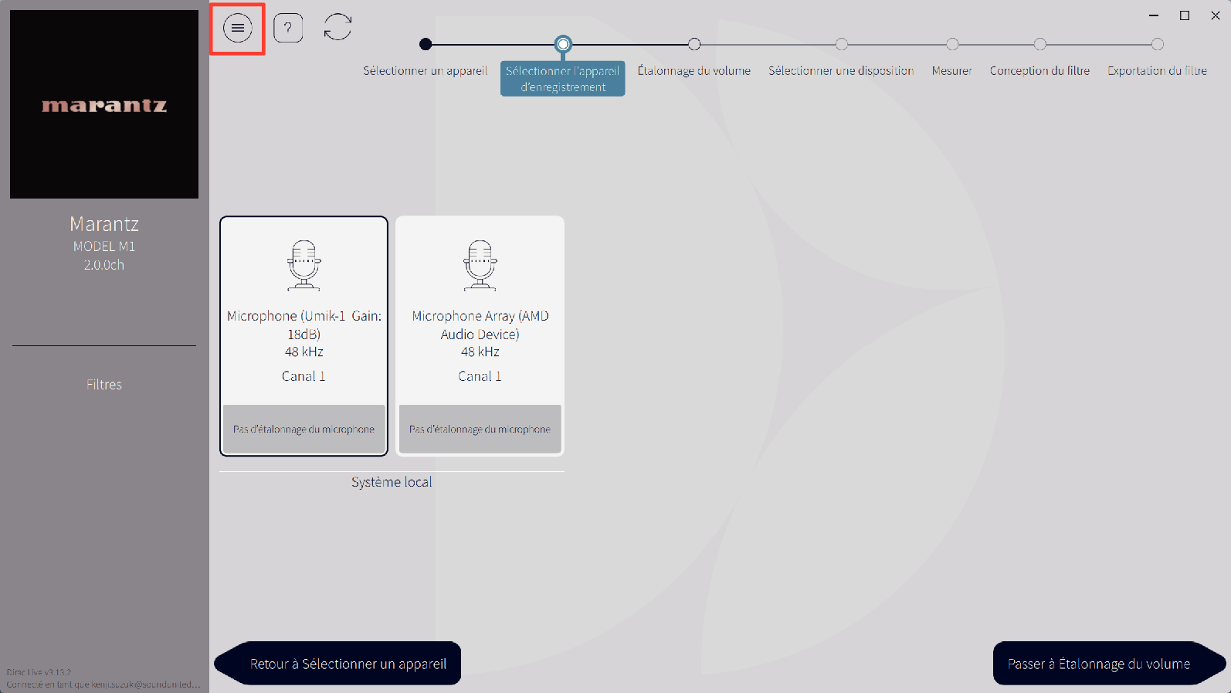Viewport: 1231px width, 693px height.
Task: Jump to 'Sélectionner une disposition' step
Action: tap(841, 45)
